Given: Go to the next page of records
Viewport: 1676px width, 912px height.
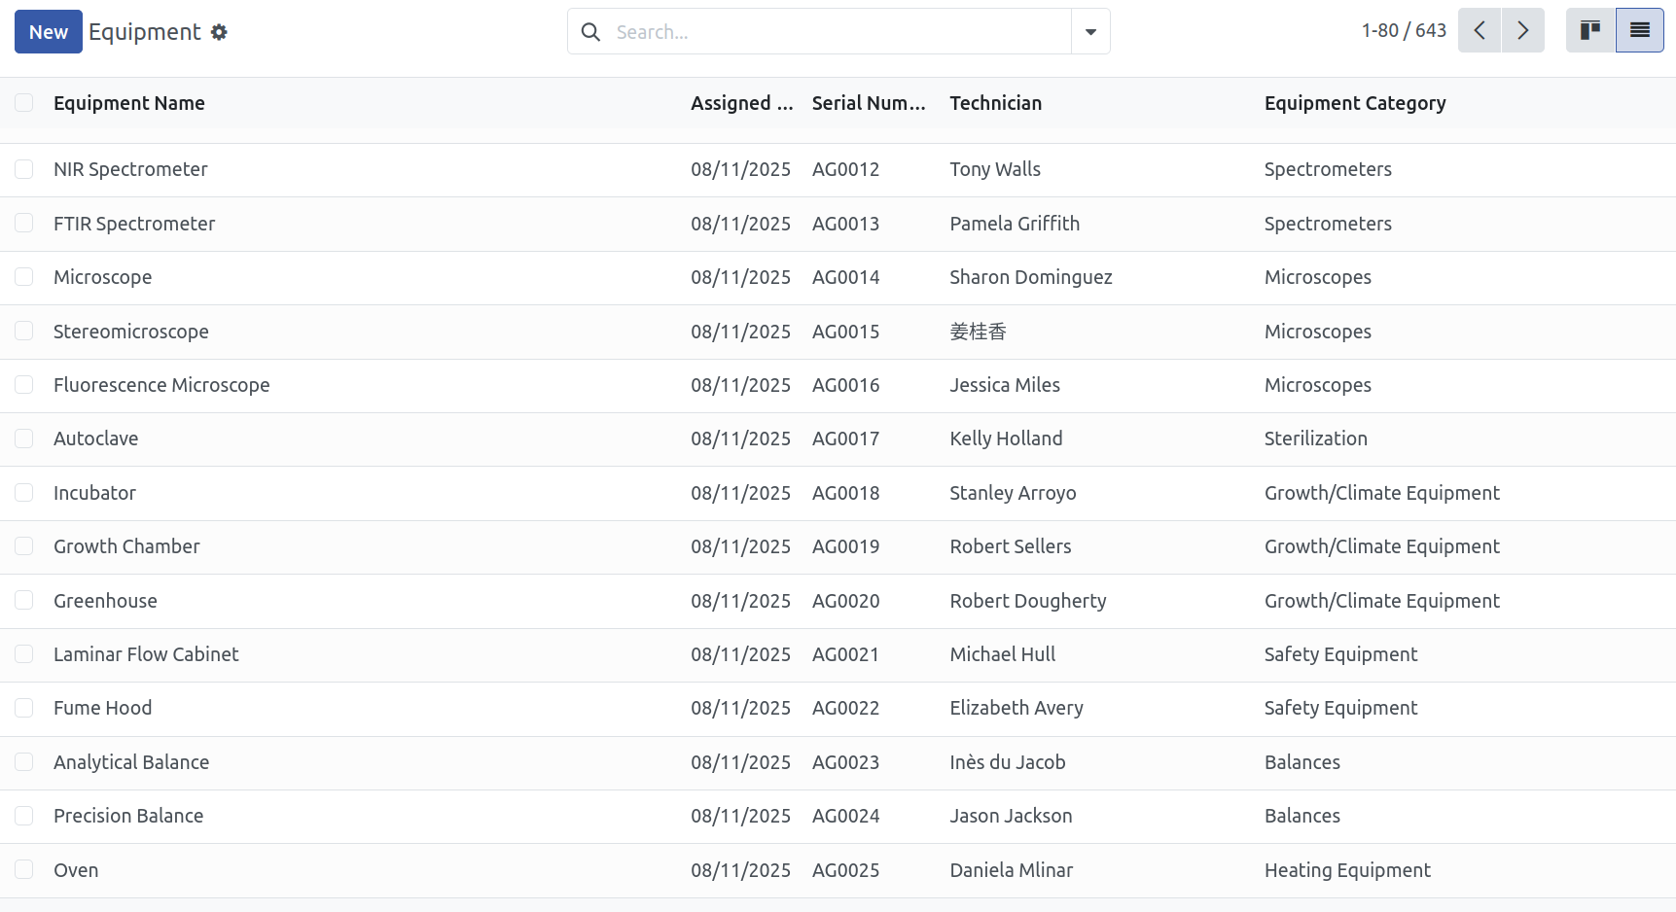Looking at the screenshot, I should pos(1523,30).
